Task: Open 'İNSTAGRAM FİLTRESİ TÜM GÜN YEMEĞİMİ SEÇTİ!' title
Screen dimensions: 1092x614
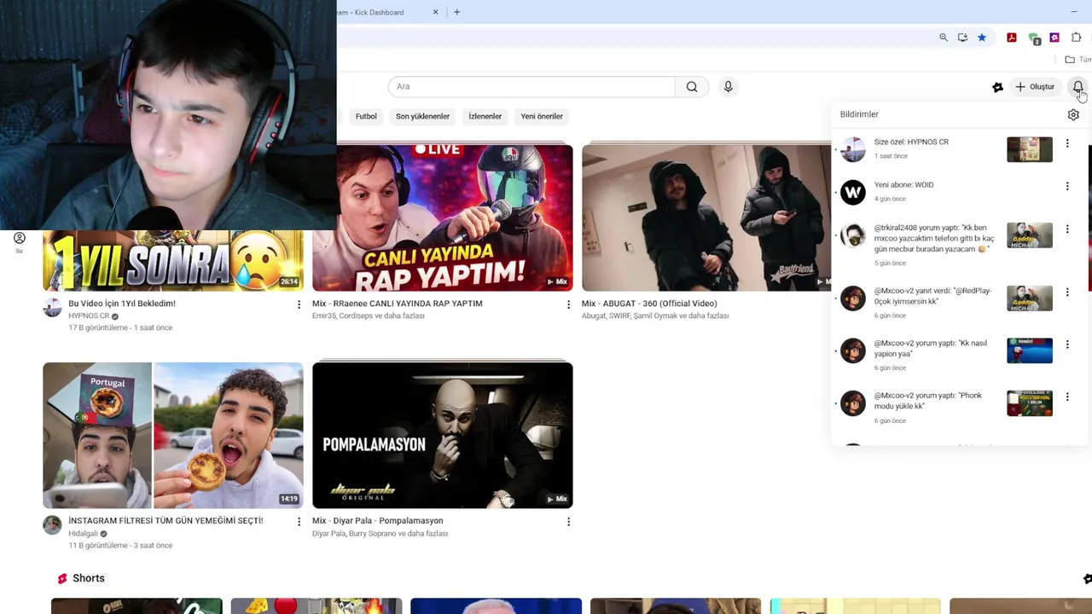Action: [x=166, y=520]
